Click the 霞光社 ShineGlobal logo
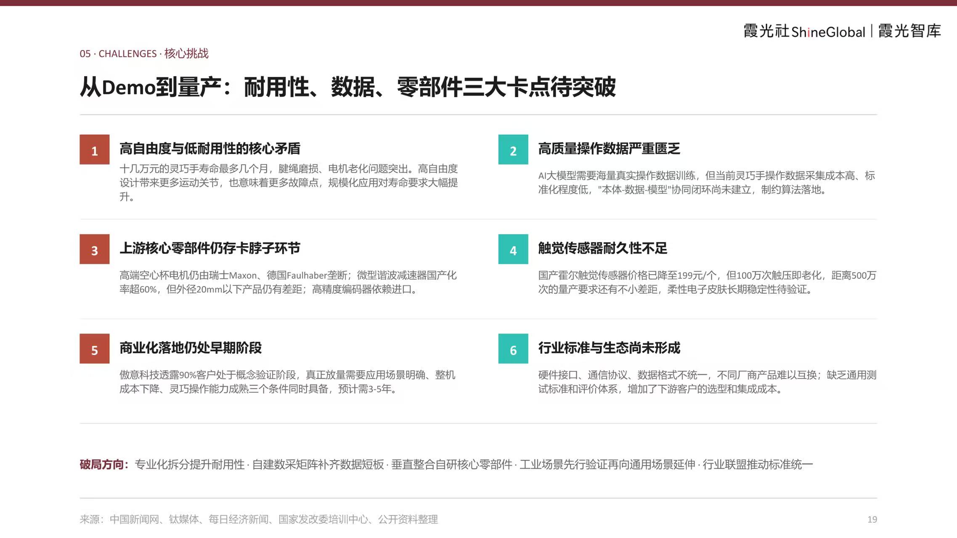Image resolution: width=957 pixels, height=538 pixels. tap(804, 31)
